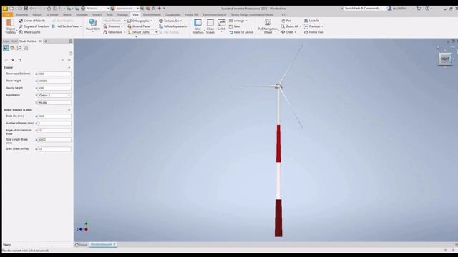This screenshot has width=458, height=257.
Task: Activate Clean Screen mode
Action: click(210, 26)
